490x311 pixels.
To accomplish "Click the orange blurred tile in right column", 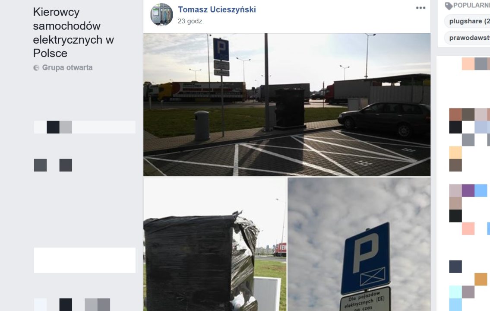I will coord(481,279).
